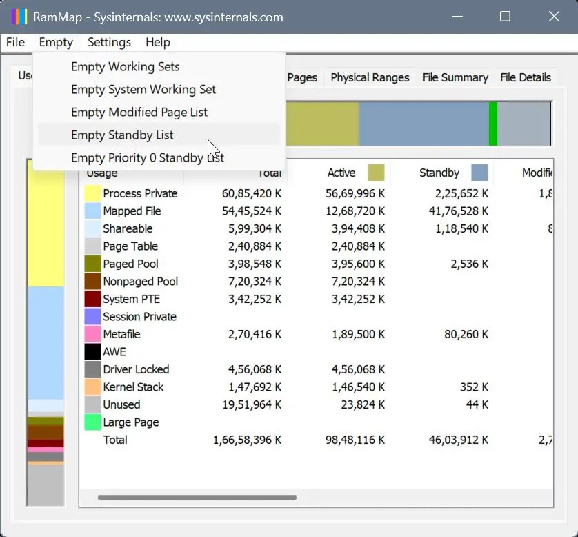Minimize the RamMap window
Image resolution: width=578 pixels, height=537 pixels.
click(x=457, y=17)
